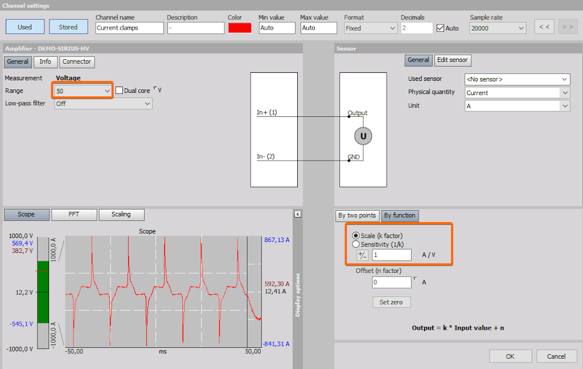Open the Unit dropdown
The height and width of the screenshot is (369, 583).
pyautogui.click(x=517, y=106)
